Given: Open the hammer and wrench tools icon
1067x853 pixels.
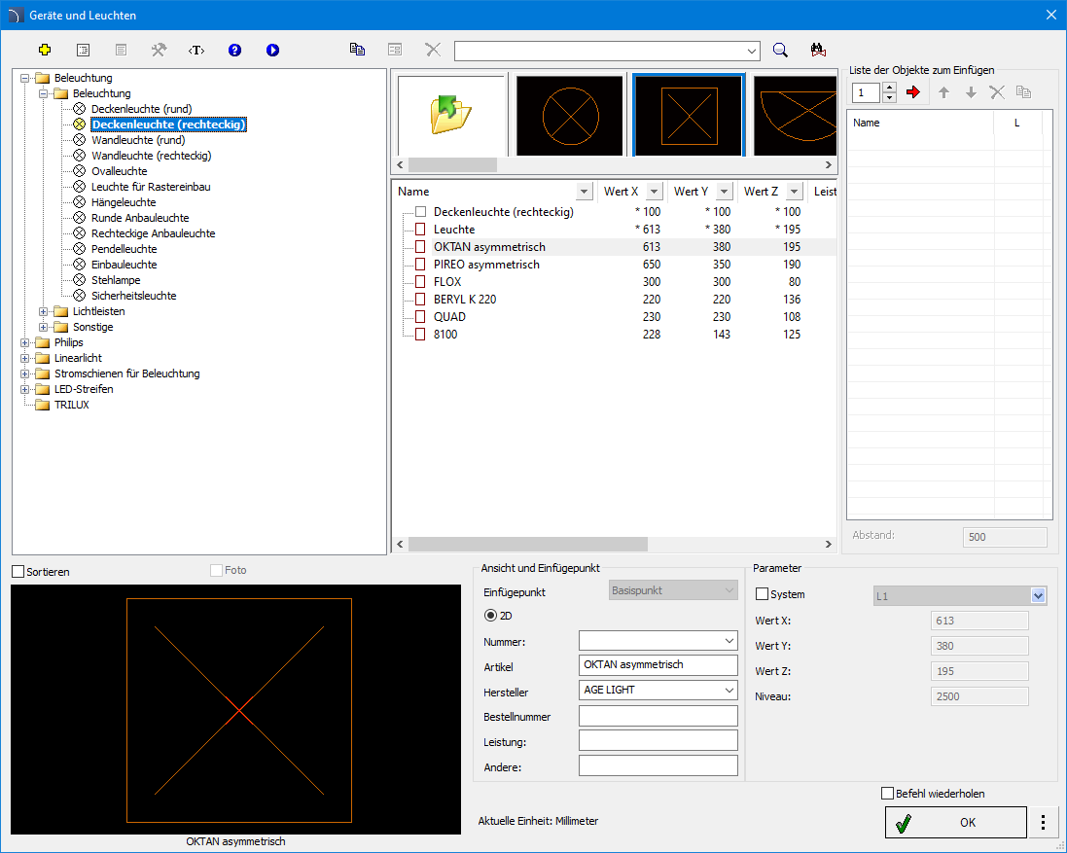Looking at the screenshot, I should [159, 50].
